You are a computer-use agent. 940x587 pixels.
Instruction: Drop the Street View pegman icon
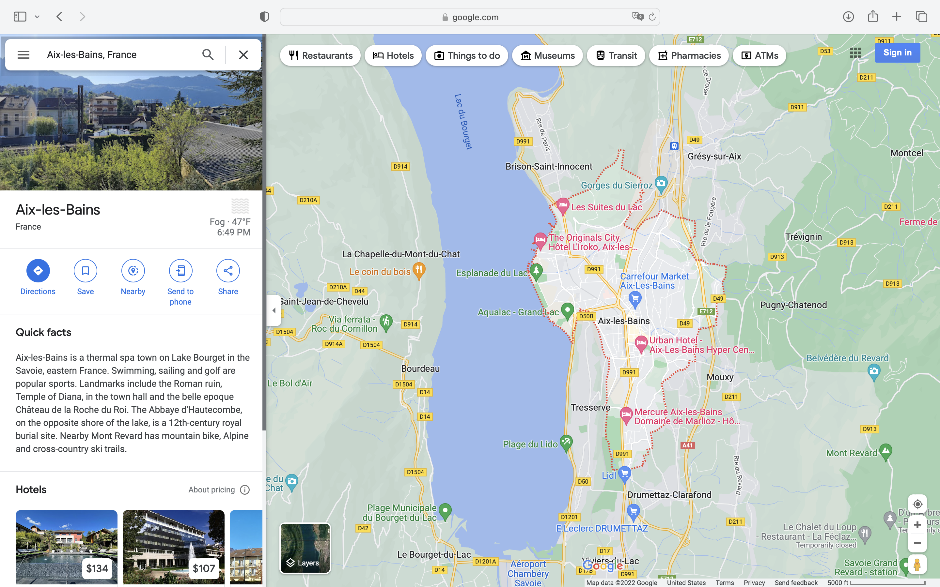[x=917, y=564]
